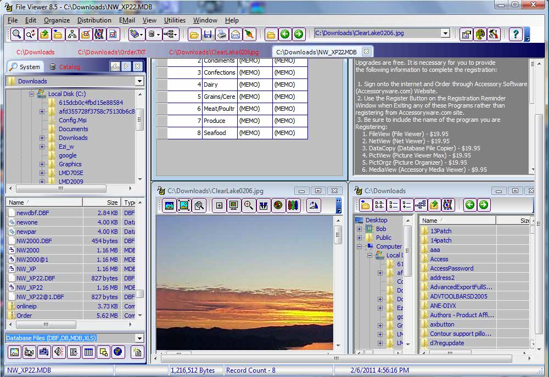Click the help question mark icon
This screenshot has width=549, height=377.
515,35
